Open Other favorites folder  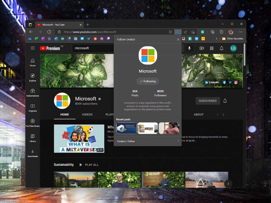tap(233, 39)
